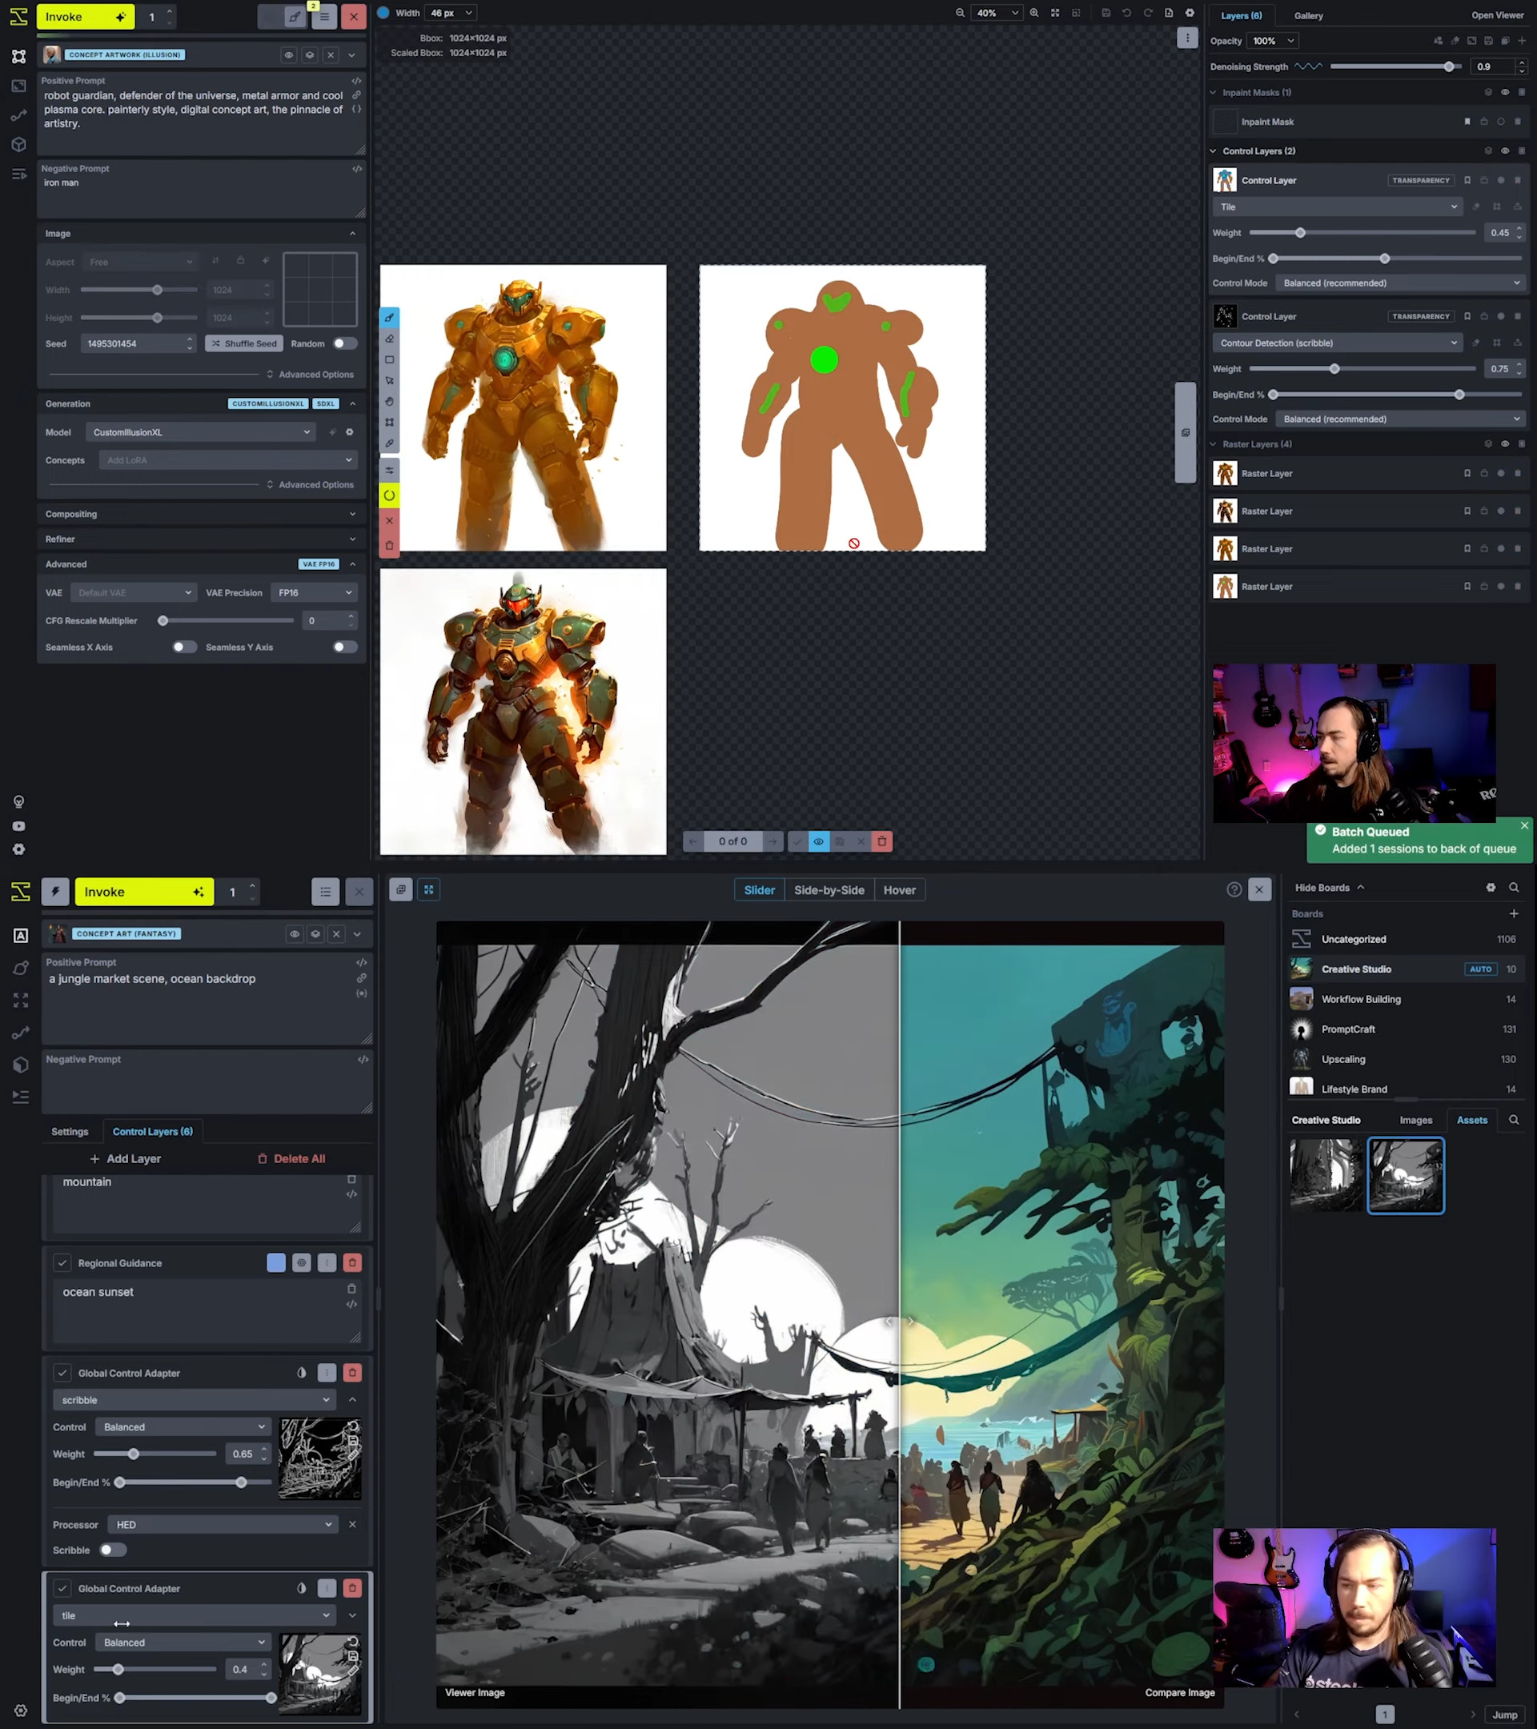Click Jump button at gallery bottom
This screenshot has height=1729, width=1537.
pyautogui.click(x=1504, y=1715)
